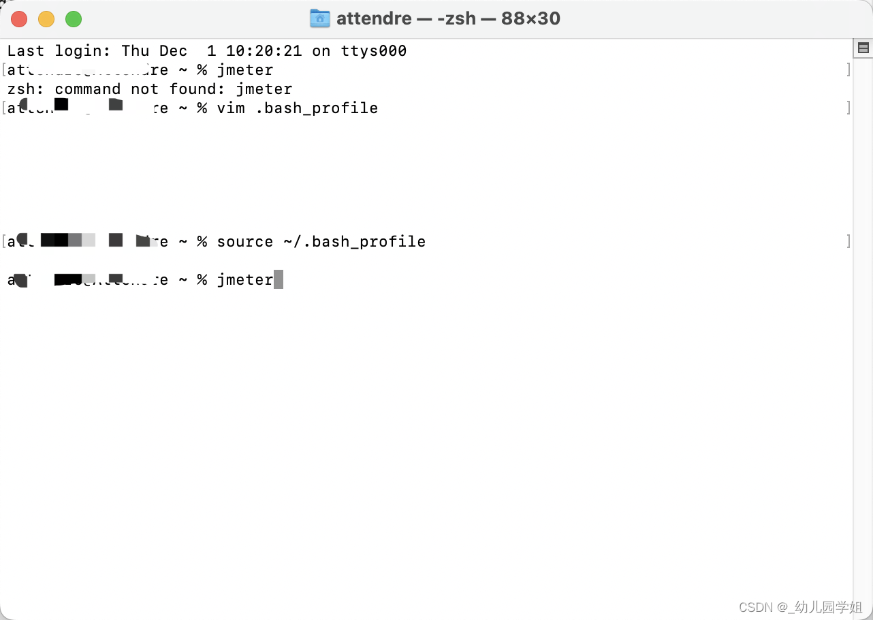873x620 pixels.
Task: Click the right bracket marker on the source line
Action: point(848,241)
